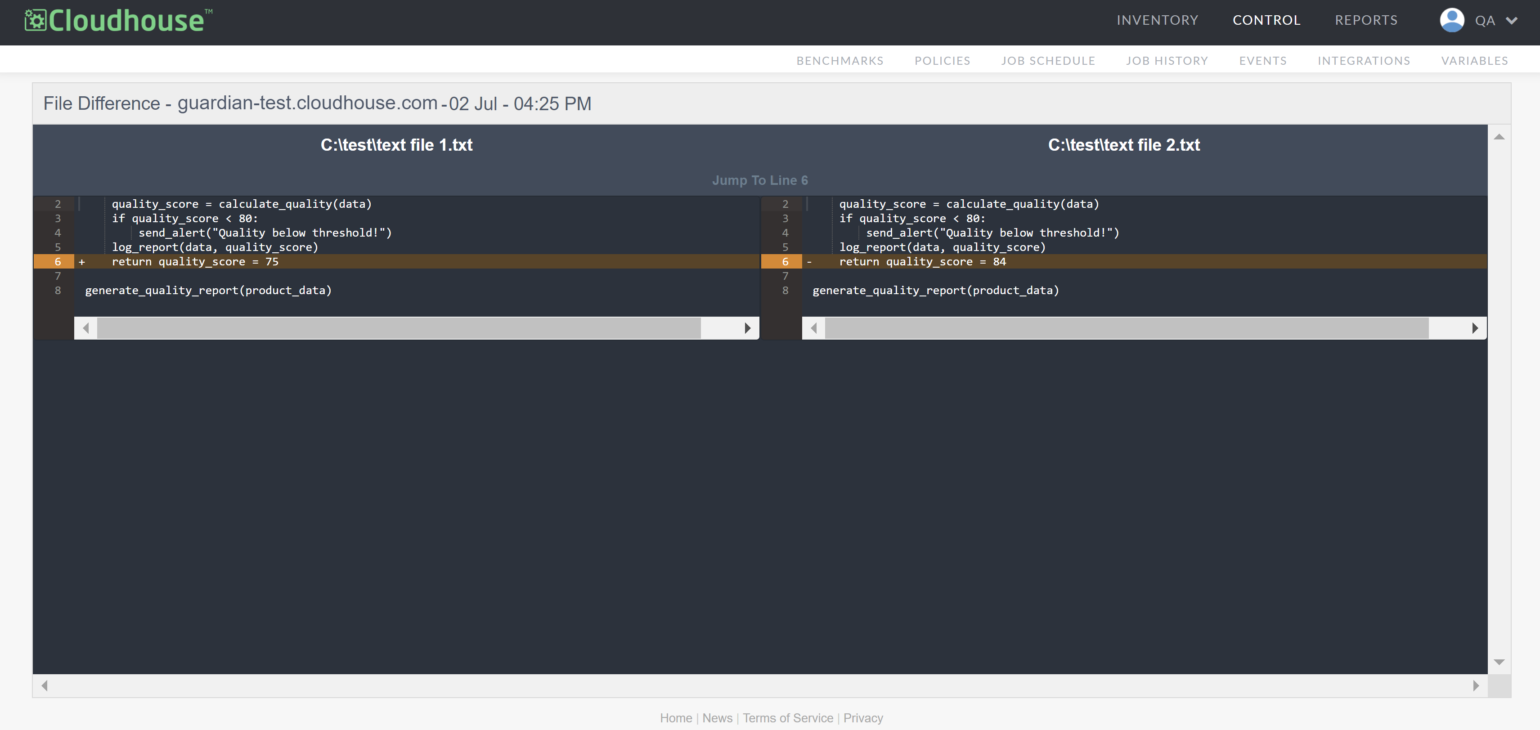Image resolution: width=1540 pixels, height=730 pixels.
Task: Switch to the JOB SCHEDULE tab
Action: (x=1048, y=60)
